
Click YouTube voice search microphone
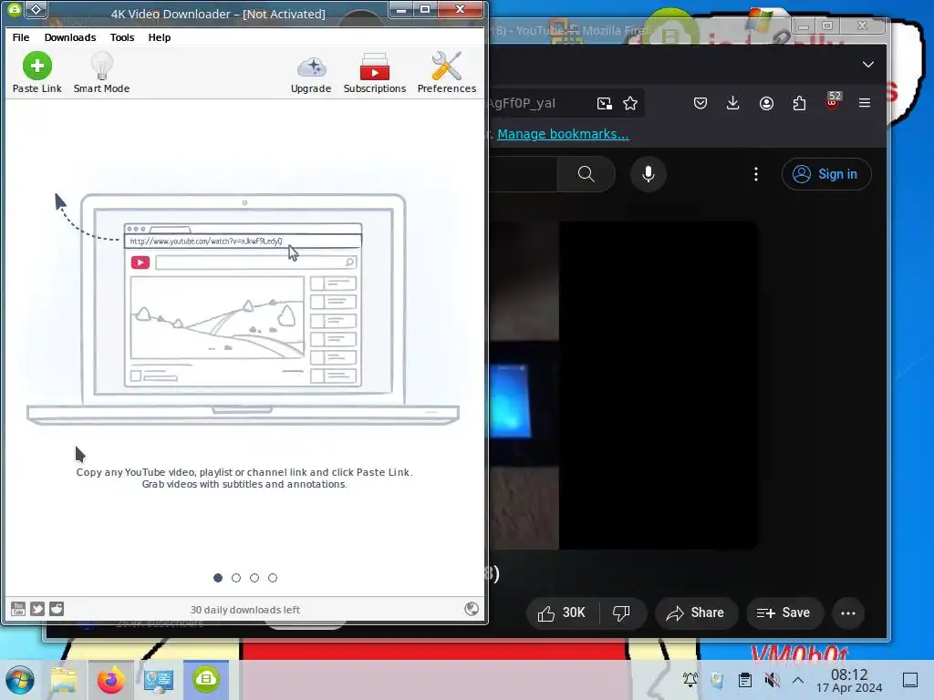click(x=649, y=174)
